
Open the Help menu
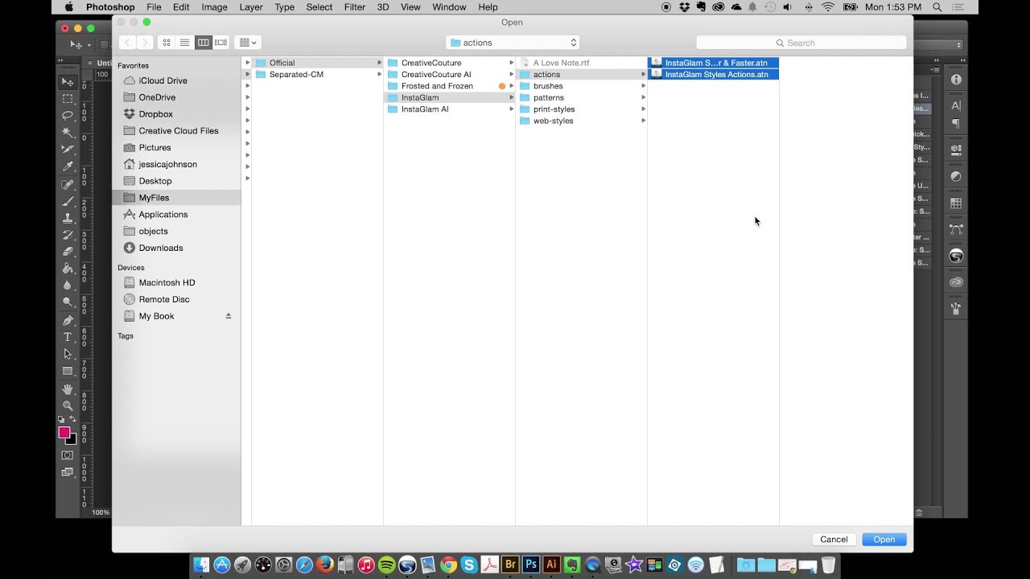488,7
